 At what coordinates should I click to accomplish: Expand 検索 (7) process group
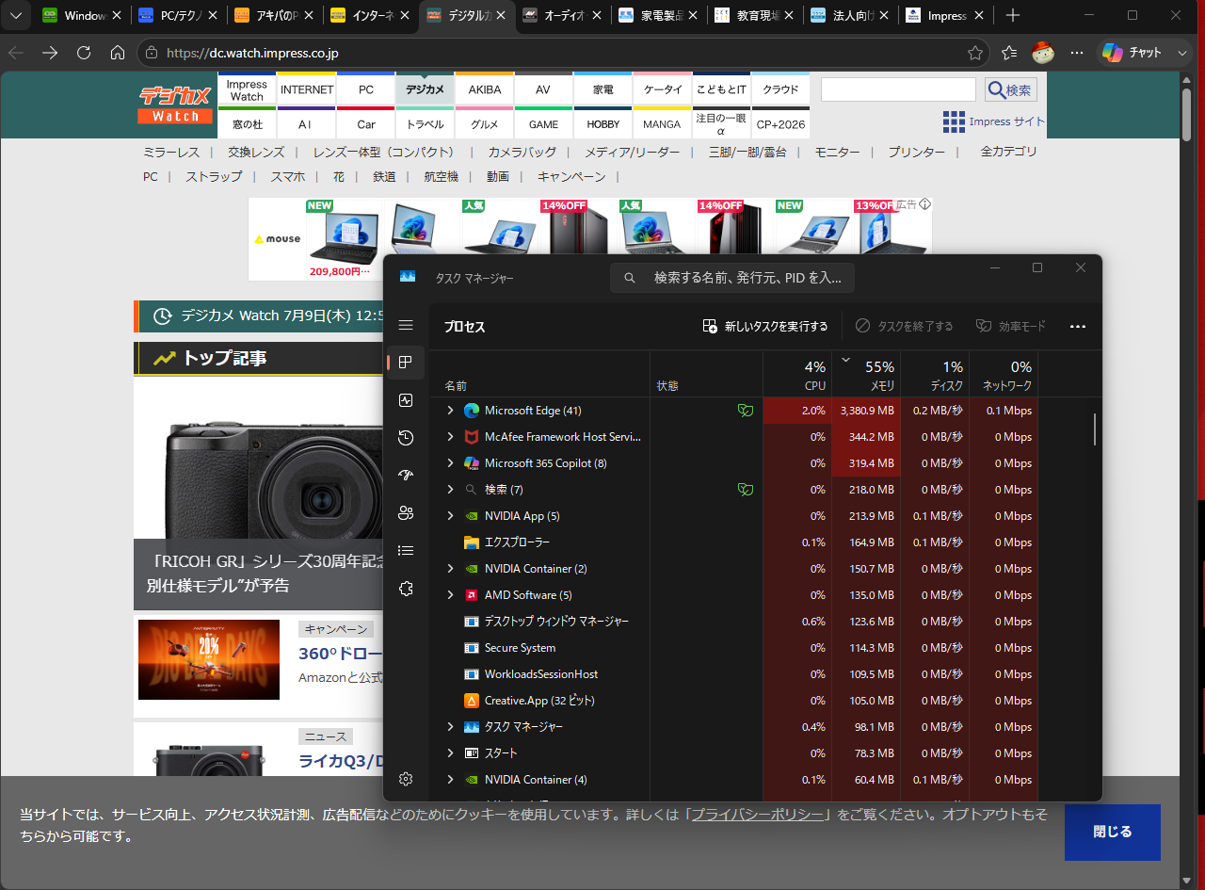pyautogui.click(x=450, y=490)
